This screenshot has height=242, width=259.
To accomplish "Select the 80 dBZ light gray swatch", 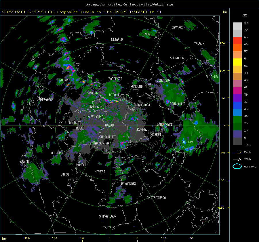I will coord(237,26).
